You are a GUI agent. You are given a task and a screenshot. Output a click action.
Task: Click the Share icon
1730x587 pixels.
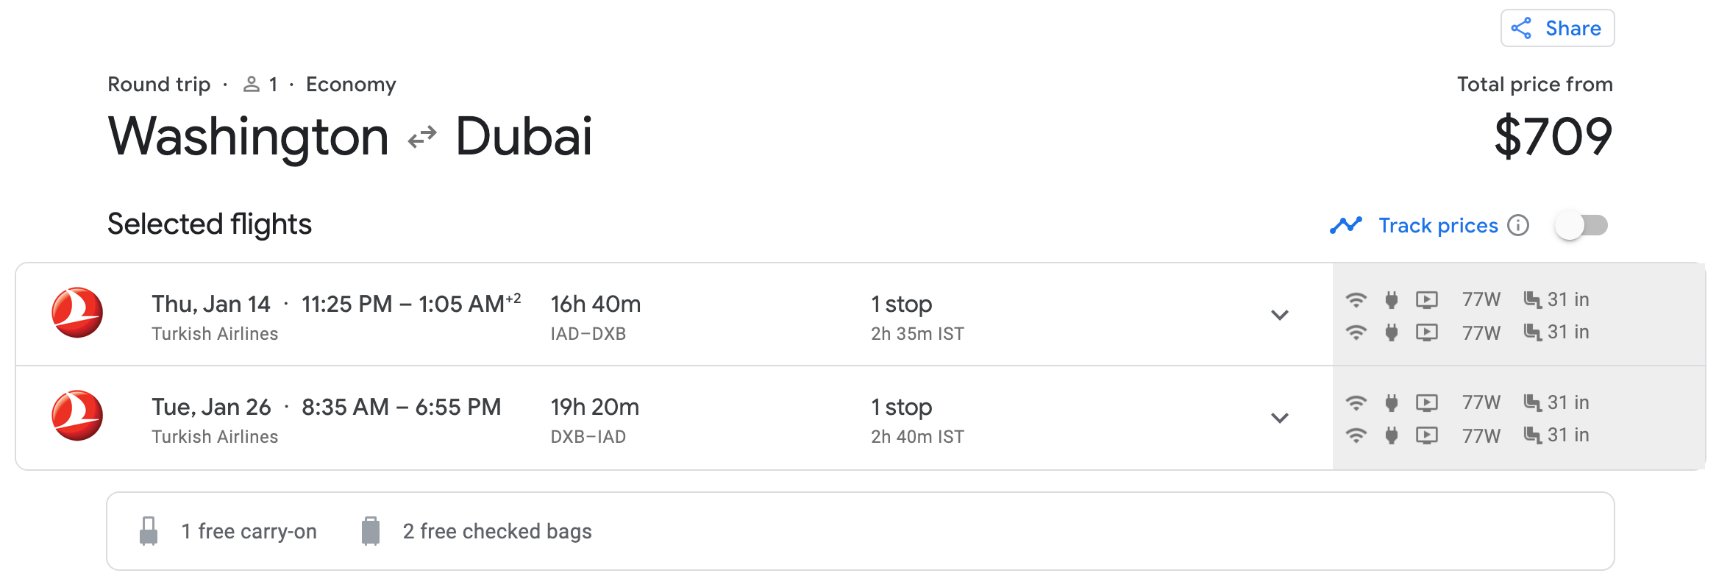[1521, 29]
